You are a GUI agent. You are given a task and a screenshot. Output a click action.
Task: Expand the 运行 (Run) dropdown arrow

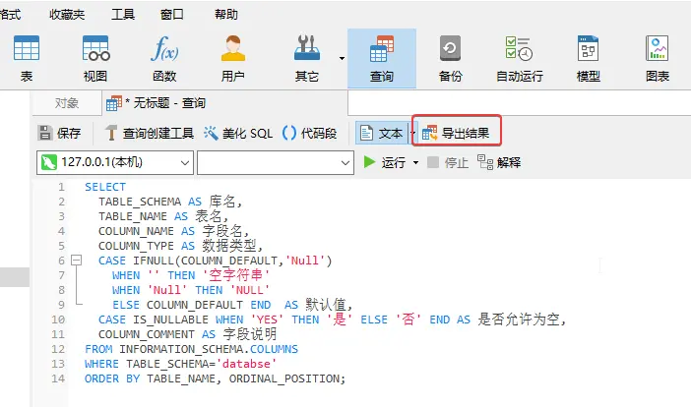(415, 162)
